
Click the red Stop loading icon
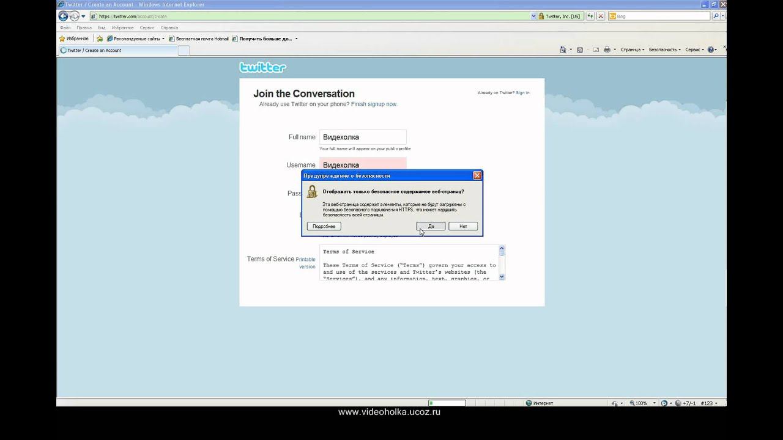click(601, 16)
